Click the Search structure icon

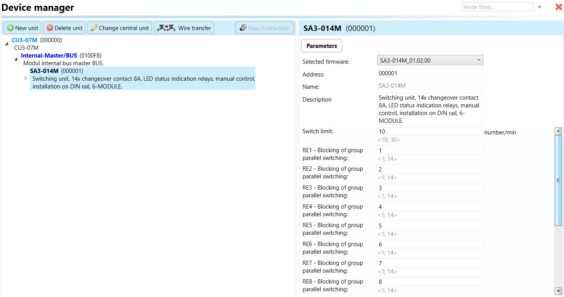[x=243, y=28]
